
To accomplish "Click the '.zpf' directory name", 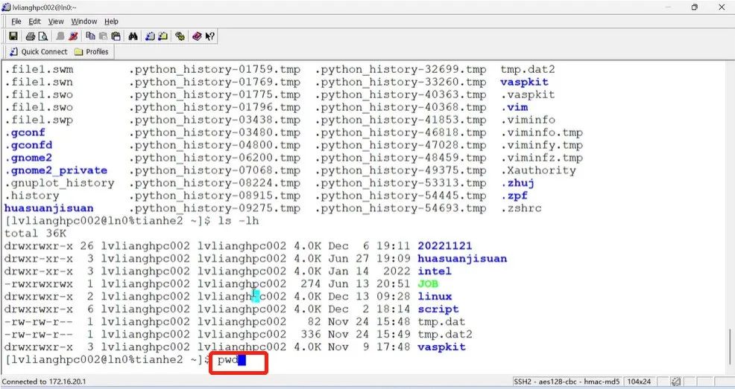I will [x=514, y=196].
